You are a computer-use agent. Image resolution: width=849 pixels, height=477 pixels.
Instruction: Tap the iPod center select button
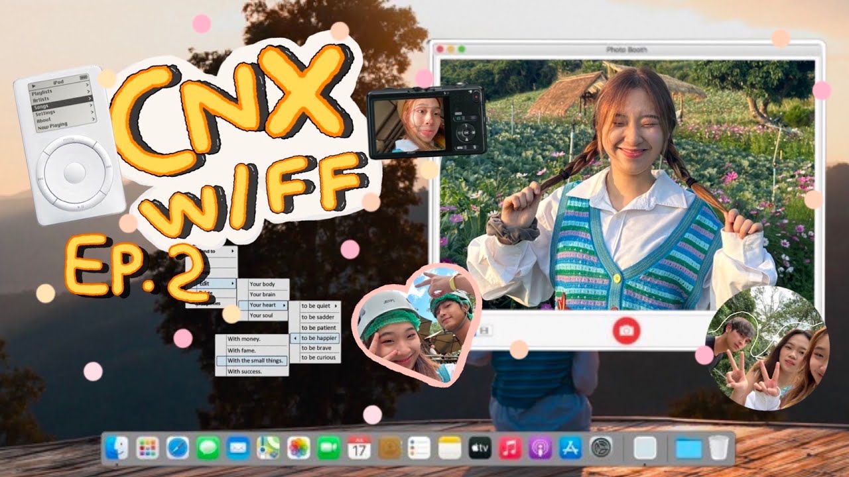[x=74, y=173]
